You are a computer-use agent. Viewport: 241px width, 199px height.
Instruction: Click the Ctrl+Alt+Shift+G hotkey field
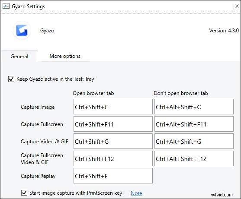pos(194,141)
